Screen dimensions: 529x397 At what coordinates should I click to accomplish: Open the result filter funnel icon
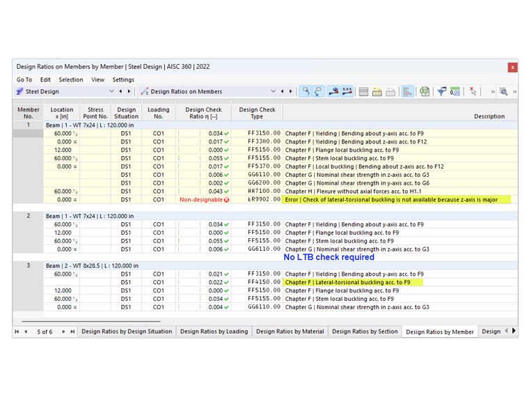[441, 91]
